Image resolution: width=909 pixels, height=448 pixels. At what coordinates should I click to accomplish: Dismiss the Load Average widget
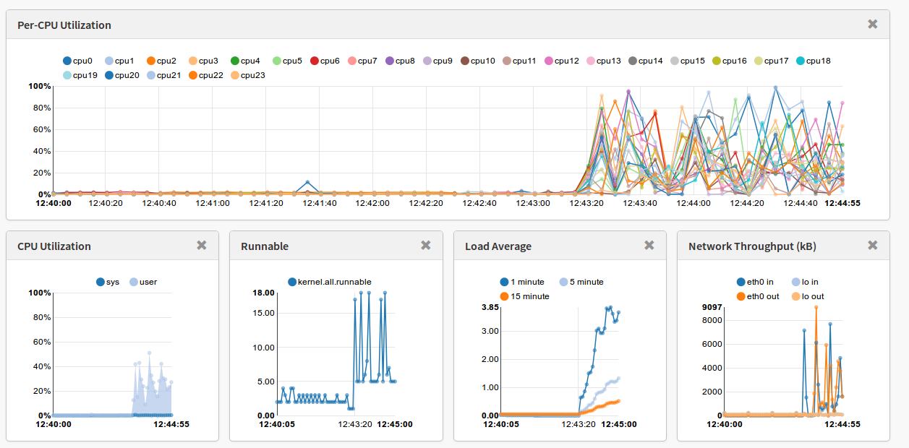649,246
